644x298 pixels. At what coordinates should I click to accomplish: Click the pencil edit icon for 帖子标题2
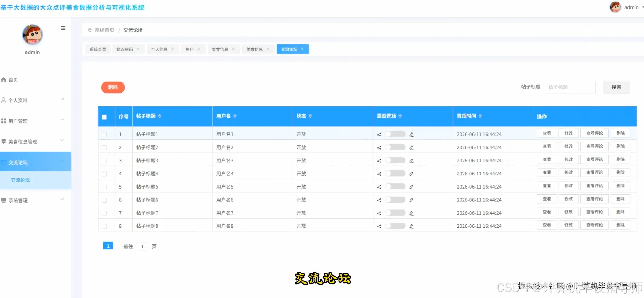pyautogui.click(x=411, y=148)
